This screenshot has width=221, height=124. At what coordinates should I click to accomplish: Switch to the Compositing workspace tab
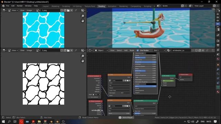pyautogui.click(x=136, y=6)
